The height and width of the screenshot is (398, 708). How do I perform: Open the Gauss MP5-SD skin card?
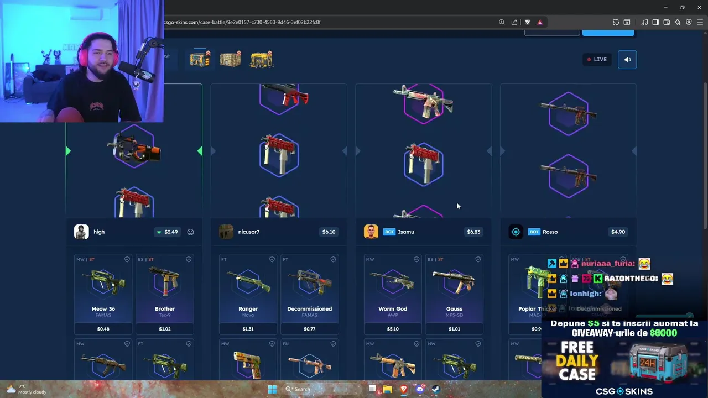[x=455, y=294]
